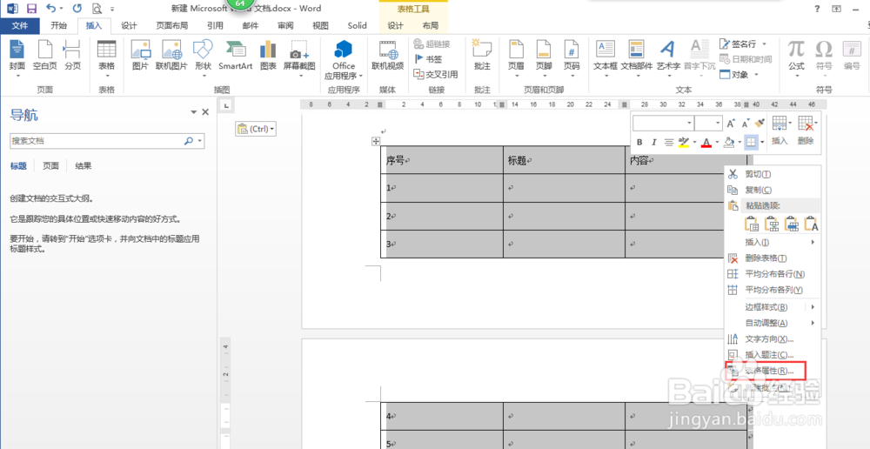Open the Footer (页脚) menu
This screenshot has height=449, width=870.
coord(544,59)
